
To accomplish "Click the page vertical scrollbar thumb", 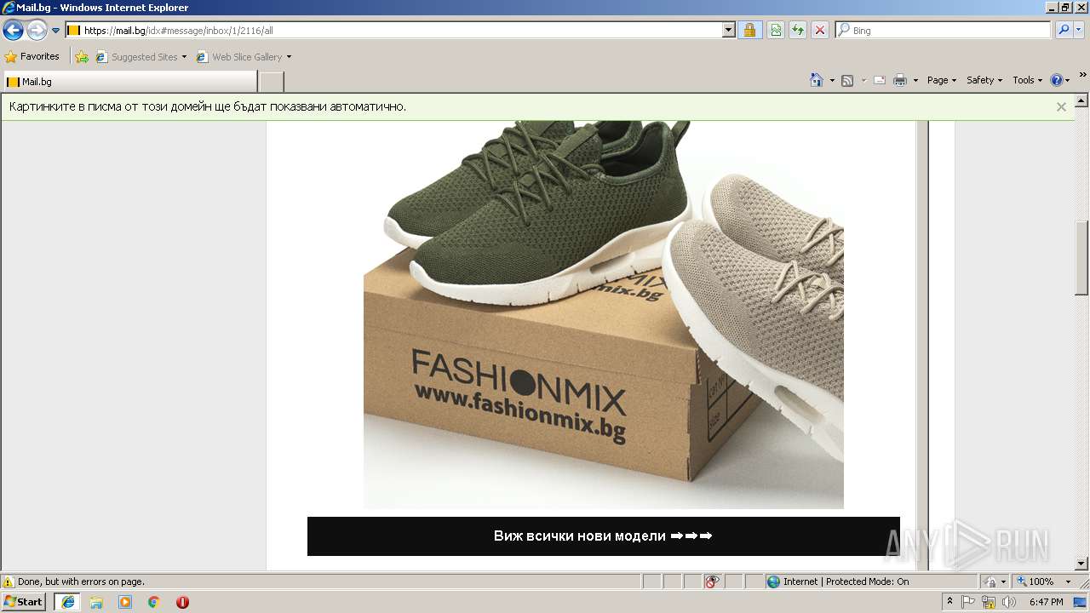I will [x=1082, y=257].
